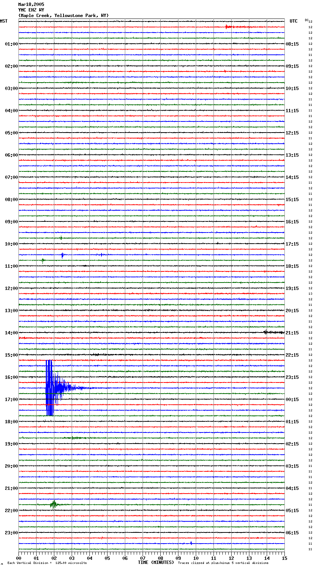Select the 16:00 MST row label
This screenshot has width=314, height=568.
11,377
